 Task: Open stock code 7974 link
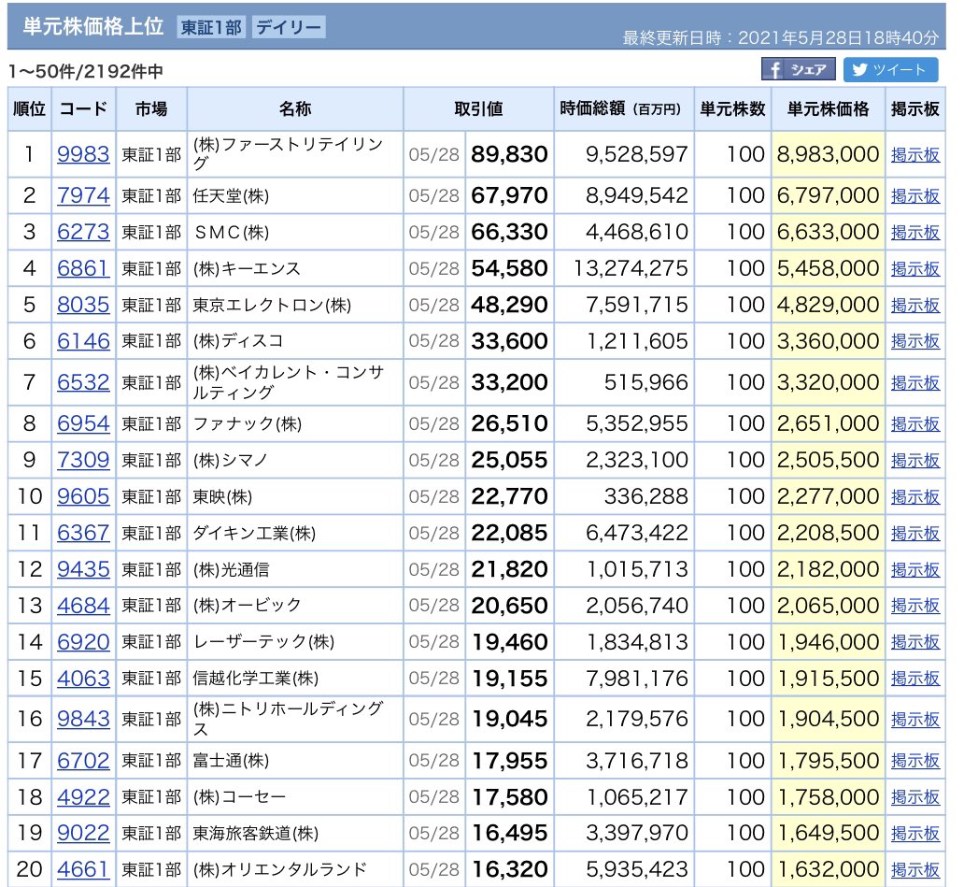(83, 195)
